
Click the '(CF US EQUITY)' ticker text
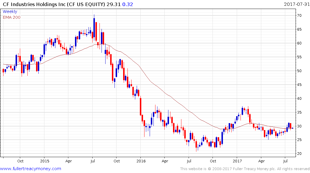point(86,4)
